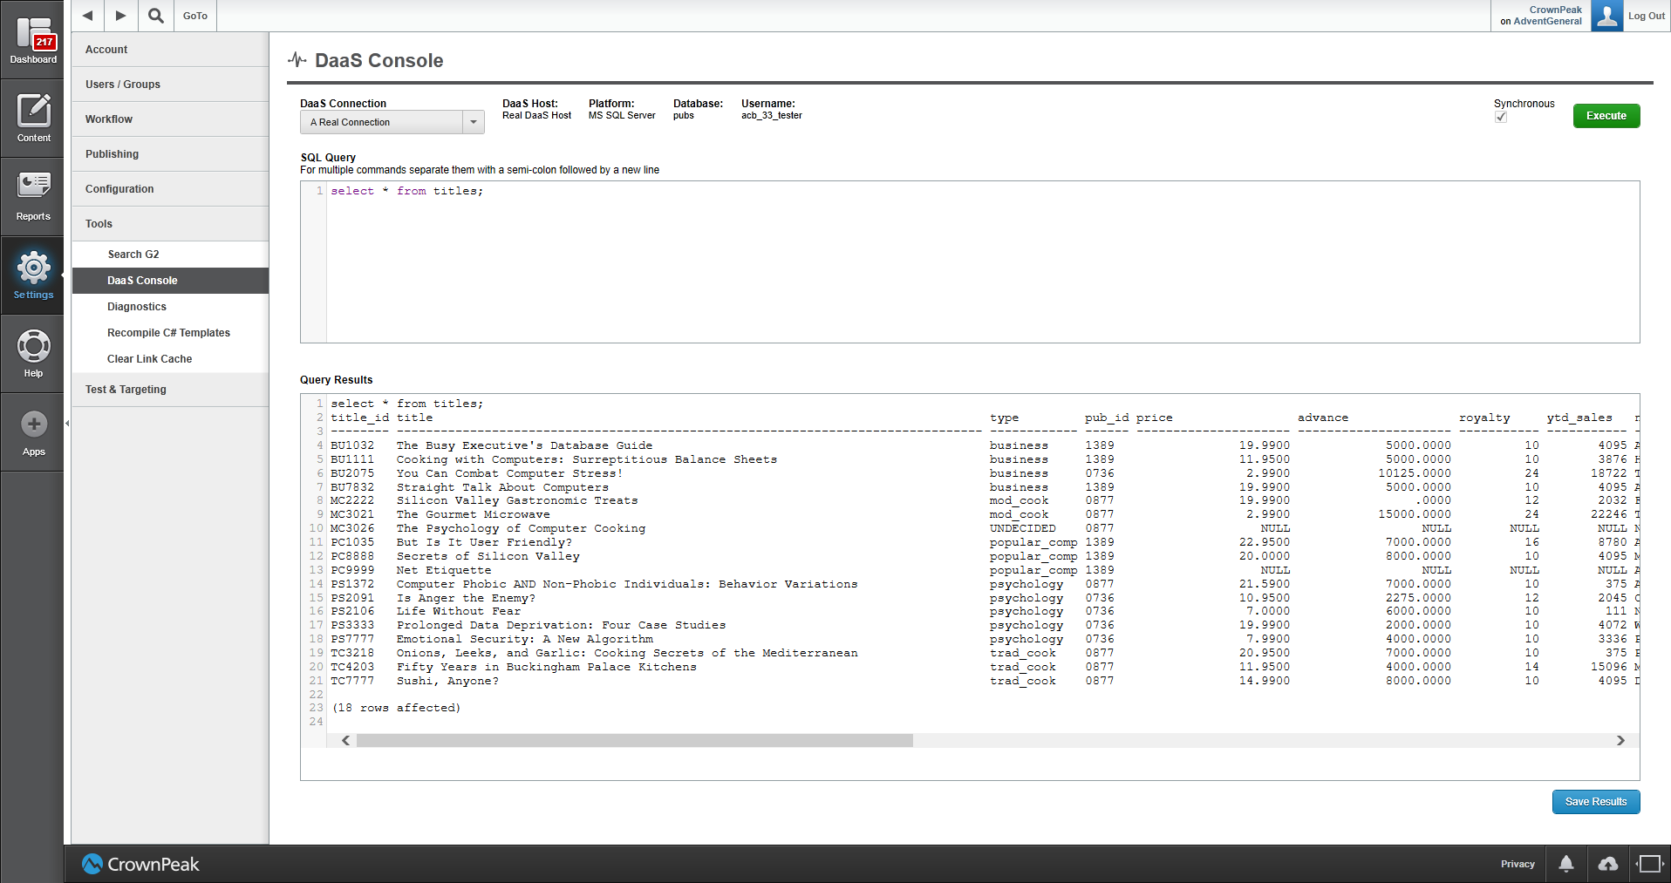1671x883 pixels.
Task: Open Diagnostics tool
Action: [170, 307]
